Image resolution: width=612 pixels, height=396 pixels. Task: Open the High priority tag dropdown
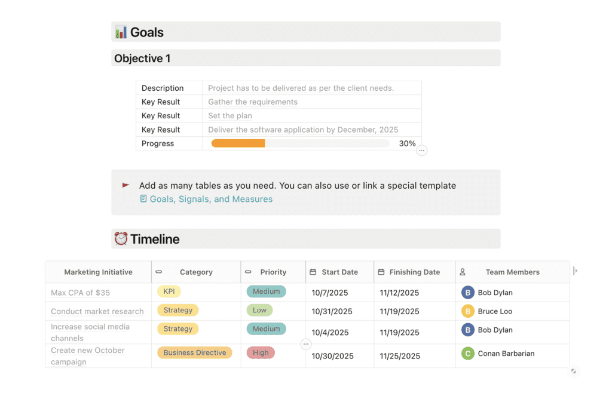click(x=261, y=352)
